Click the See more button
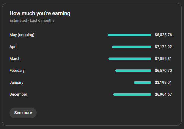Image resolution: width=184 pixels, height=129 pixels. tap(23, 113)
